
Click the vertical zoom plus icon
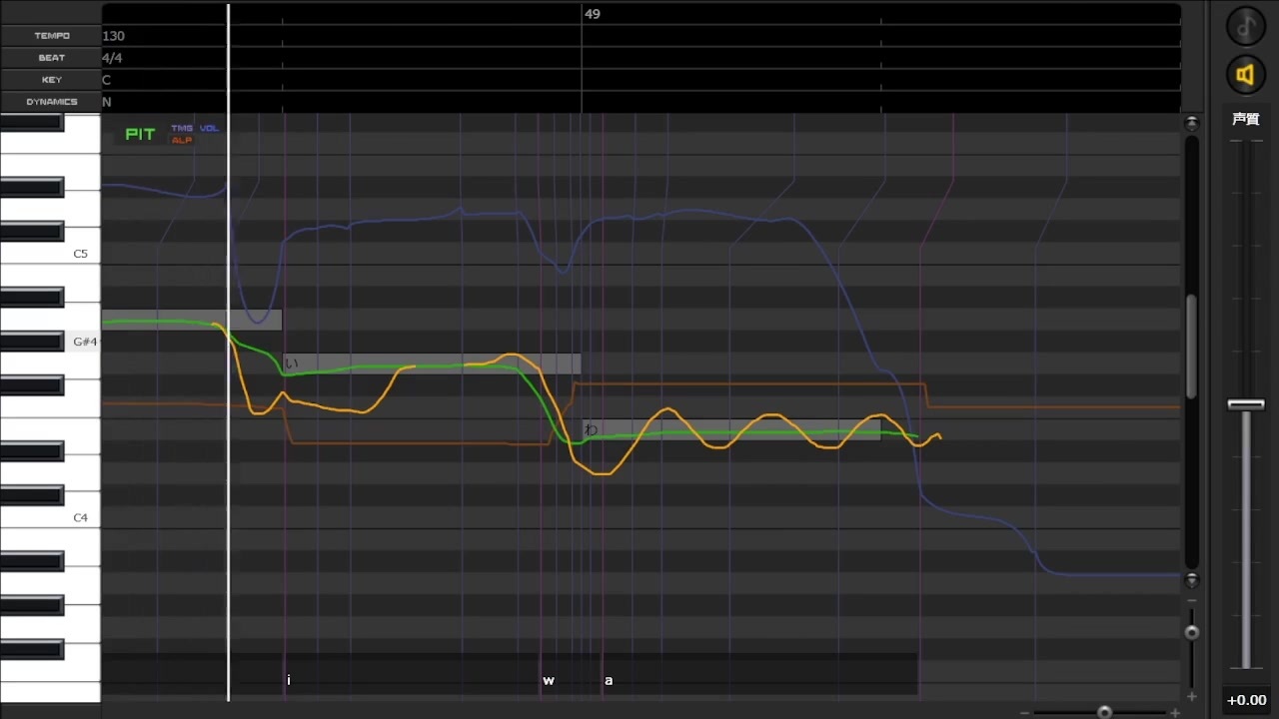1191,697
